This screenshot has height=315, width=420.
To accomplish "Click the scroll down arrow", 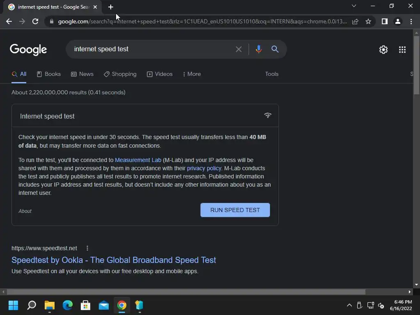I will [416, 285].
